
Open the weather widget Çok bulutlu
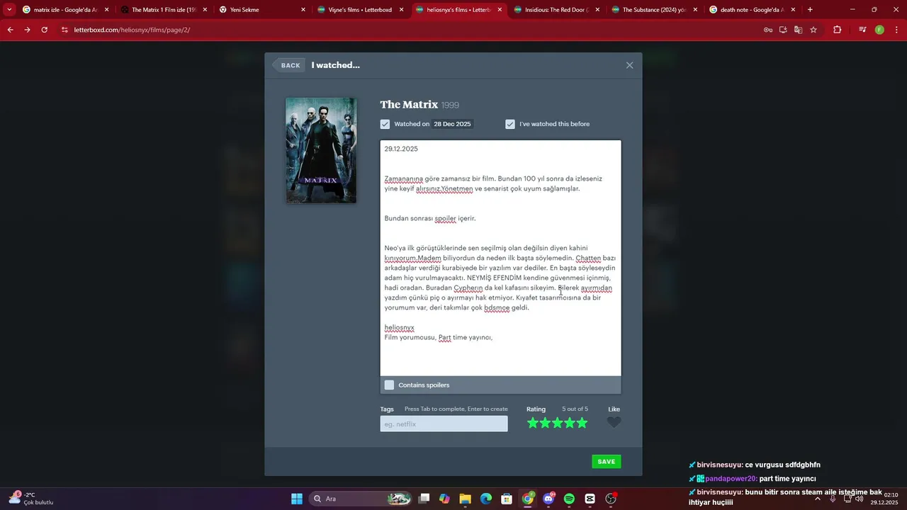[x=30, y=499]
